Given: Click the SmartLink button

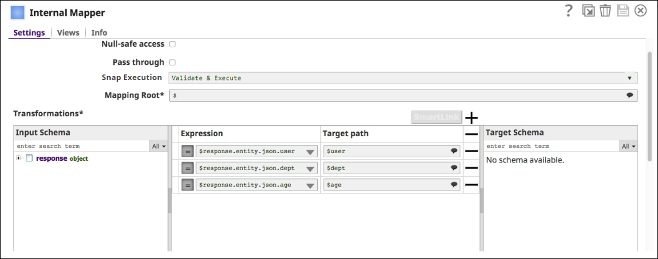Looking at the screenshot, I should [436, 118].
